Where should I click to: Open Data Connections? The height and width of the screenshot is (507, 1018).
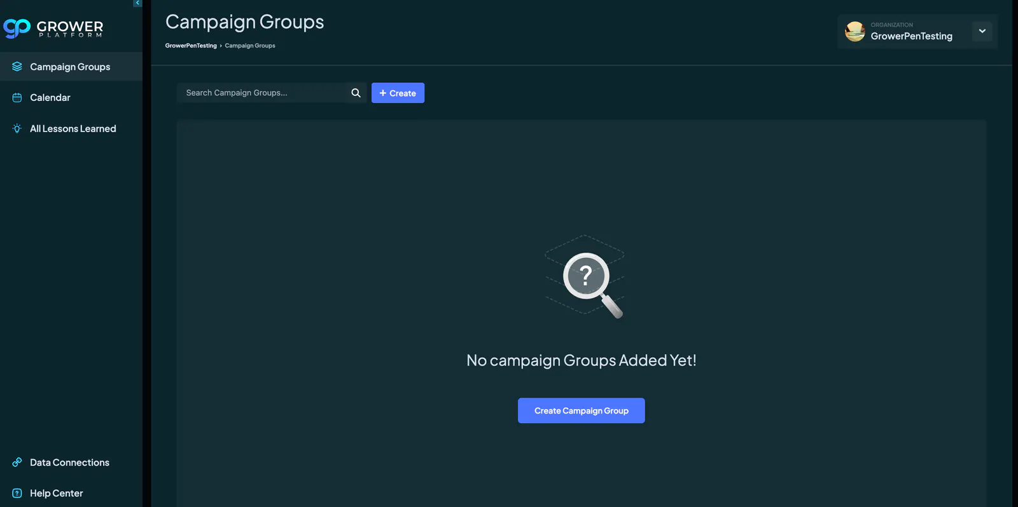(x=71, y=463)
